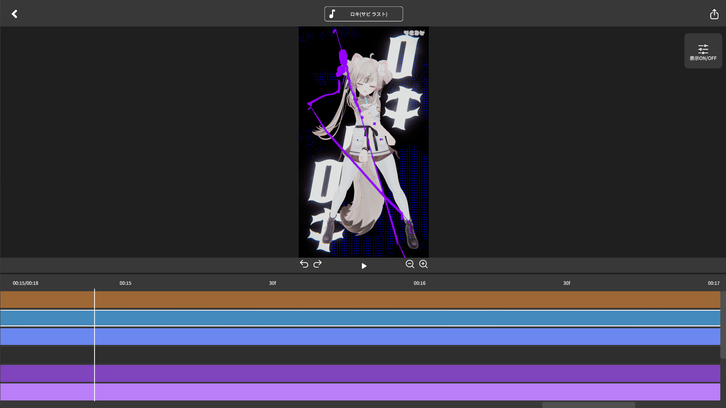Click the 00:17 mark on ruler

pos(714,283)
